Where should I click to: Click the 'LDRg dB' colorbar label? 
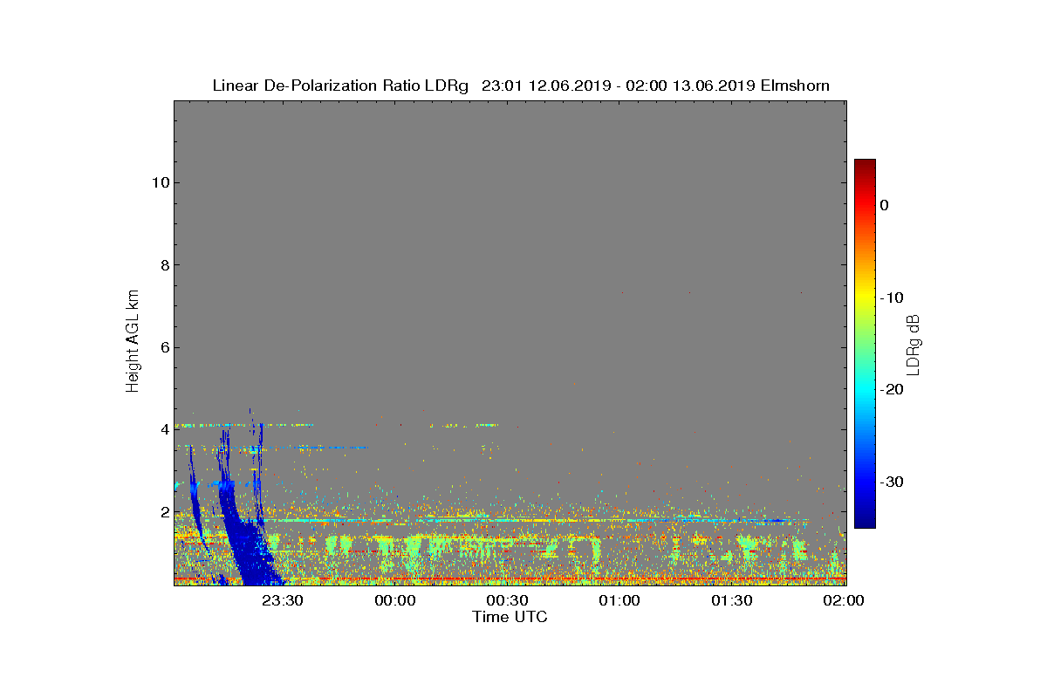pos(913,344)
